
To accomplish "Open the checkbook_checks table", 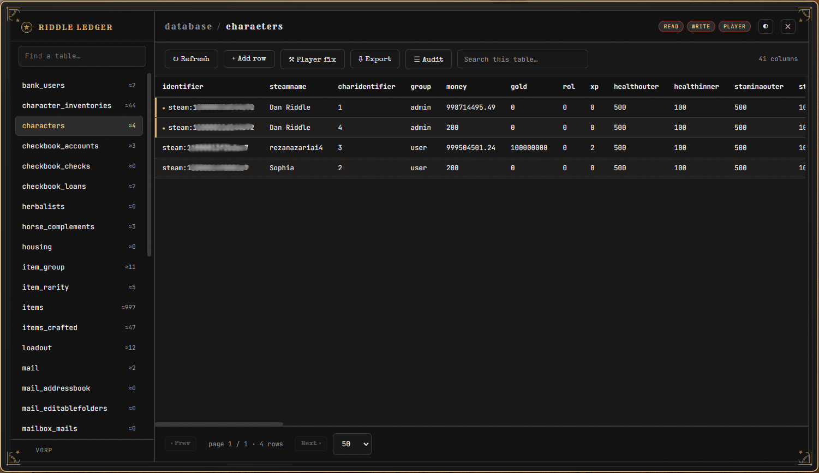I will click(x=79, y=166).
